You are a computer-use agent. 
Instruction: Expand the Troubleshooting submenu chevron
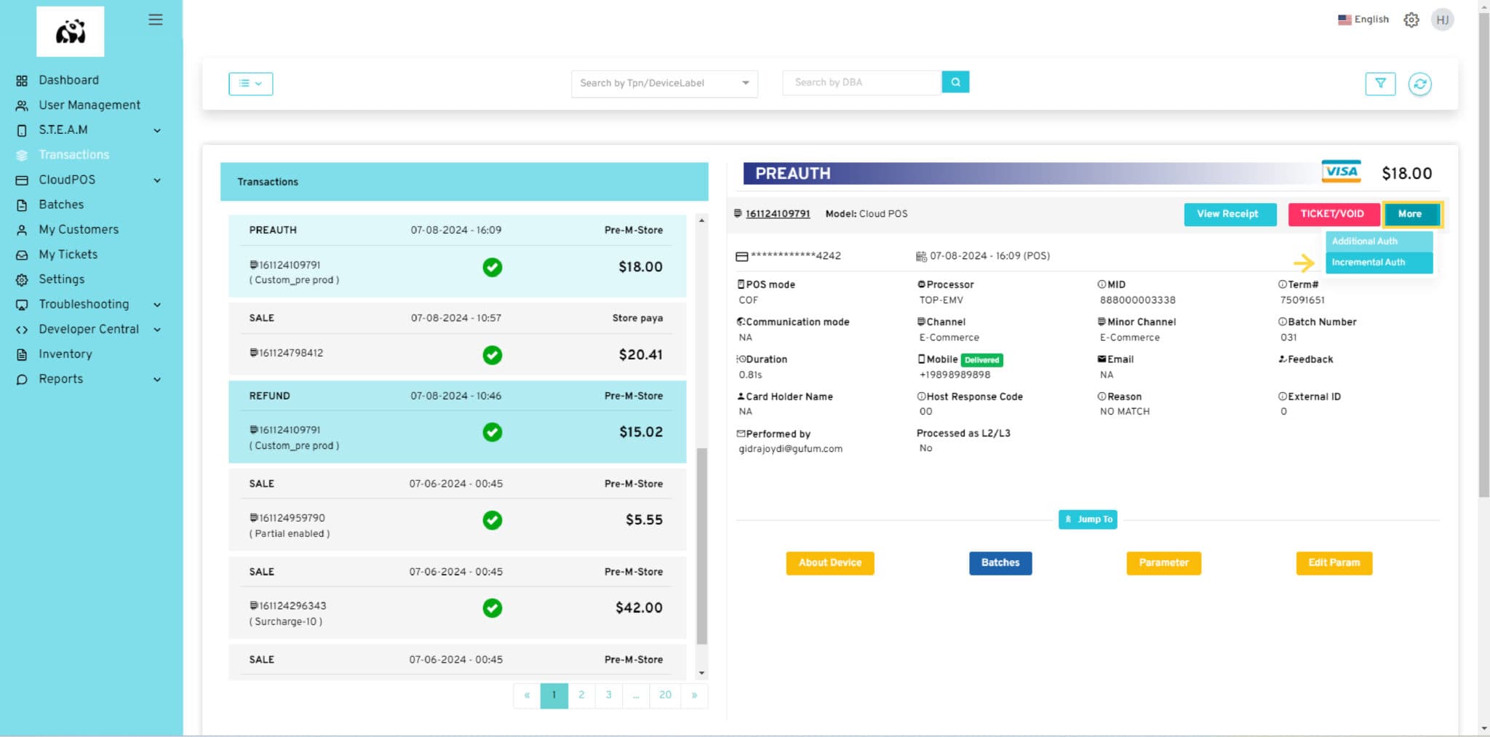pyautogui.click(x=157, y=304)
